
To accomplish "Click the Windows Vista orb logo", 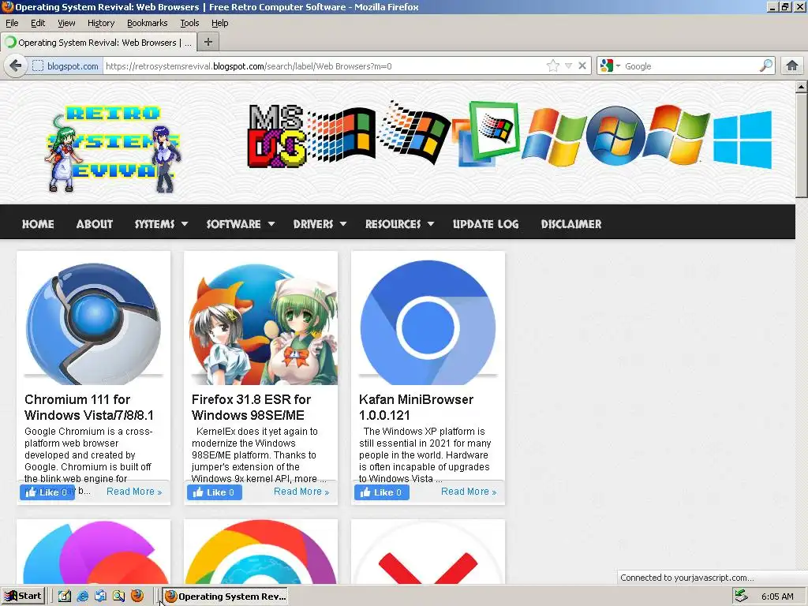I will pos(615,135).
